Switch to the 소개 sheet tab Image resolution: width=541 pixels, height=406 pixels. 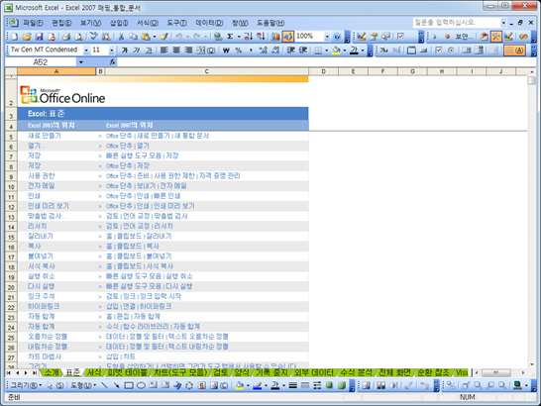52,372
